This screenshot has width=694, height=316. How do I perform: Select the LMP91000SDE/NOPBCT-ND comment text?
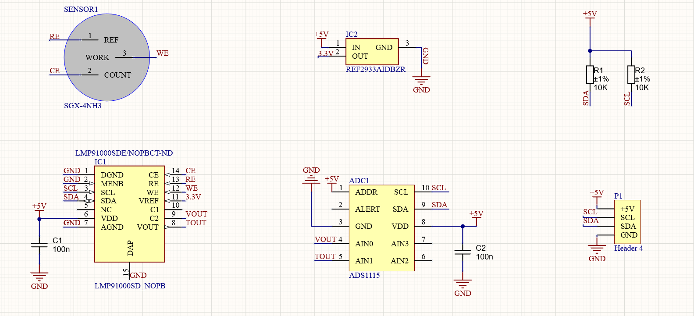click(124, 153)
